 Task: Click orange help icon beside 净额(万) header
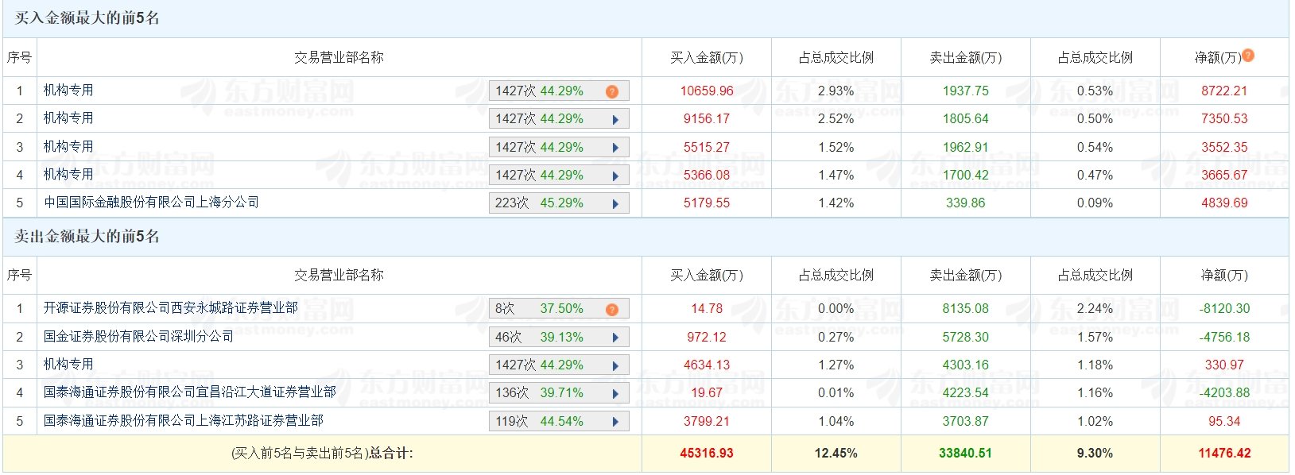[x=1248, y=55]
